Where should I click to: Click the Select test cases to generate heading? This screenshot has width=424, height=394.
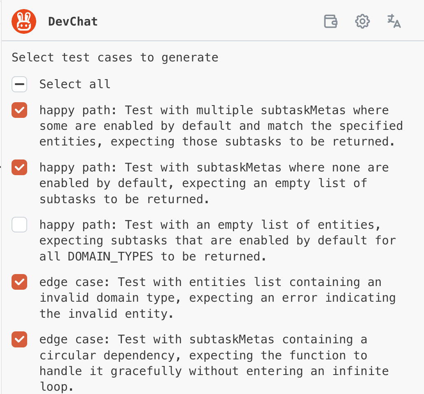tap(115, 58)
